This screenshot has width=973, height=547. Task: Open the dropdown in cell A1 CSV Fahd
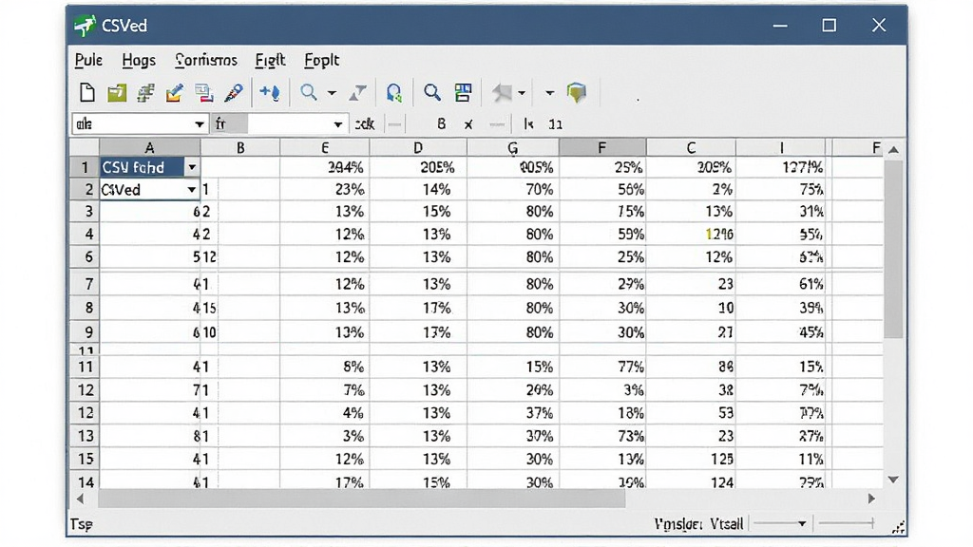point(192,167)
